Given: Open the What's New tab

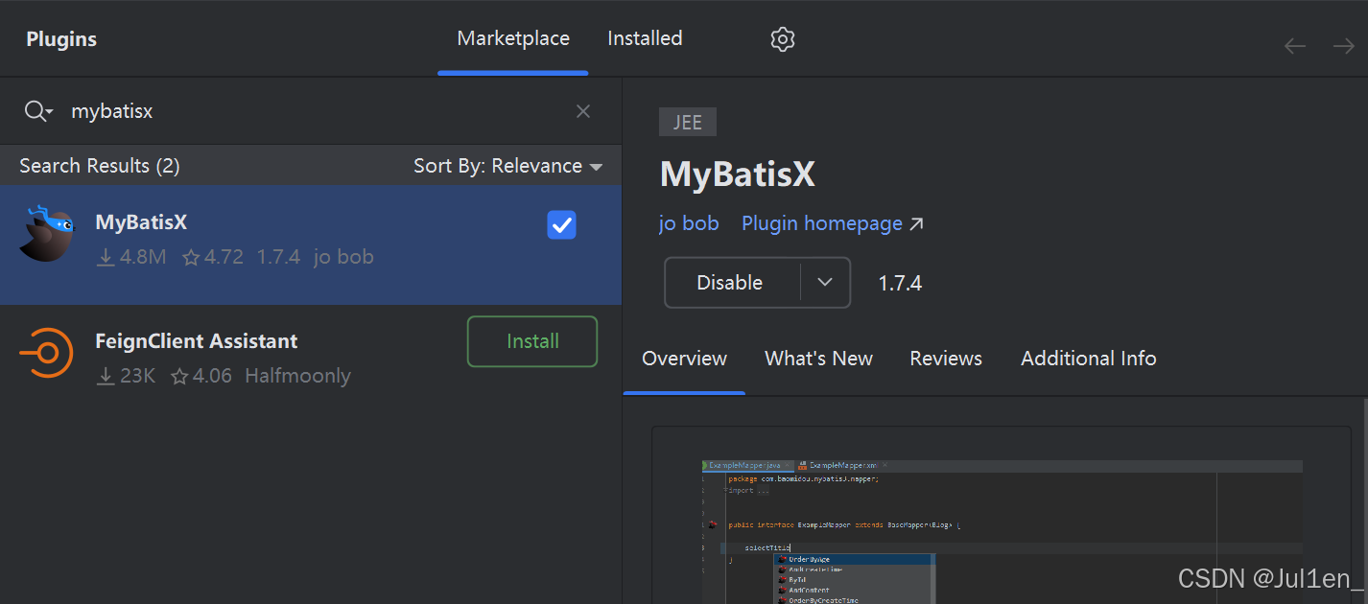Looking at the screenshot, I should pyautogui.click(x=818, y=359).
